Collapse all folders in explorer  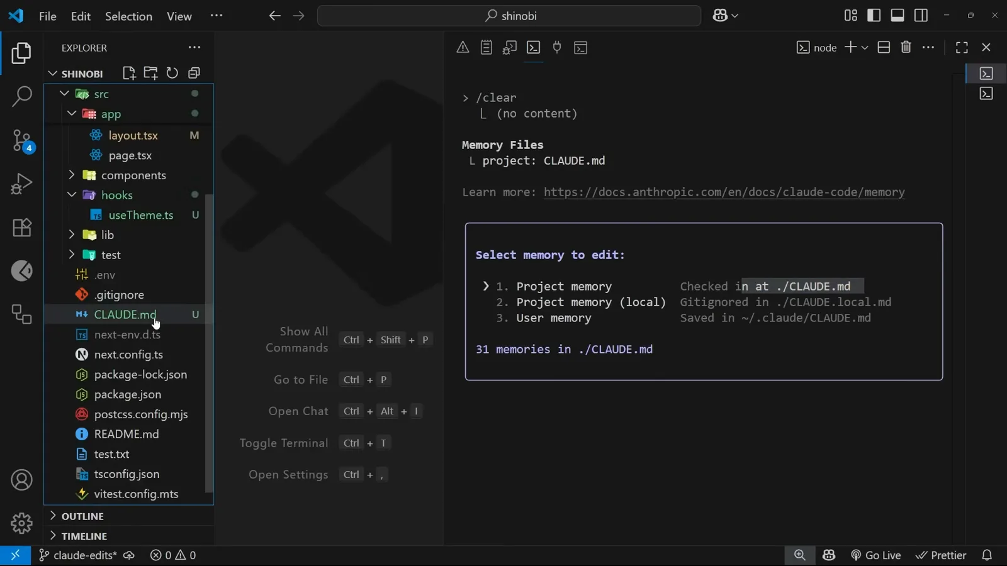pyautogui.click(x=194, y=73)
